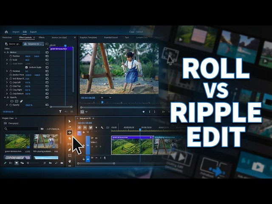The width and height of the screenshot is (272, 204).
Task: Toggle Video 1 track eye visibility
Action: coord(96,138)
